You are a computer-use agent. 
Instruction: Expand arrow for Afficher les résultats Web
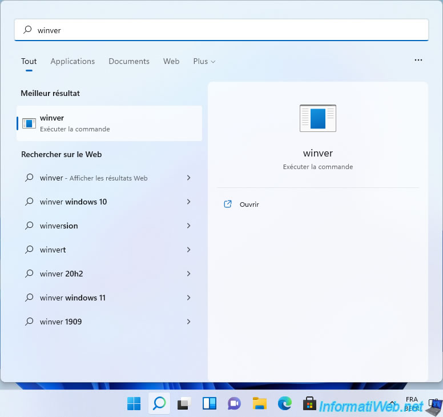pos(189,178)
